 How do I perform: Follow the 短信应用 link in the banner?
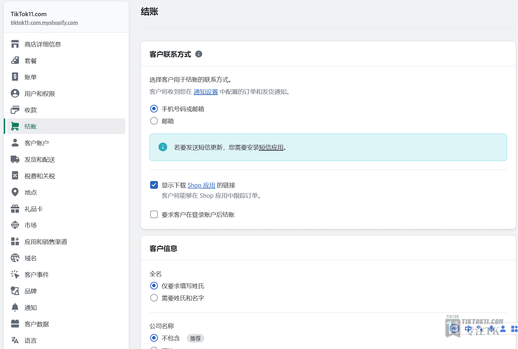tap(271, 148)
